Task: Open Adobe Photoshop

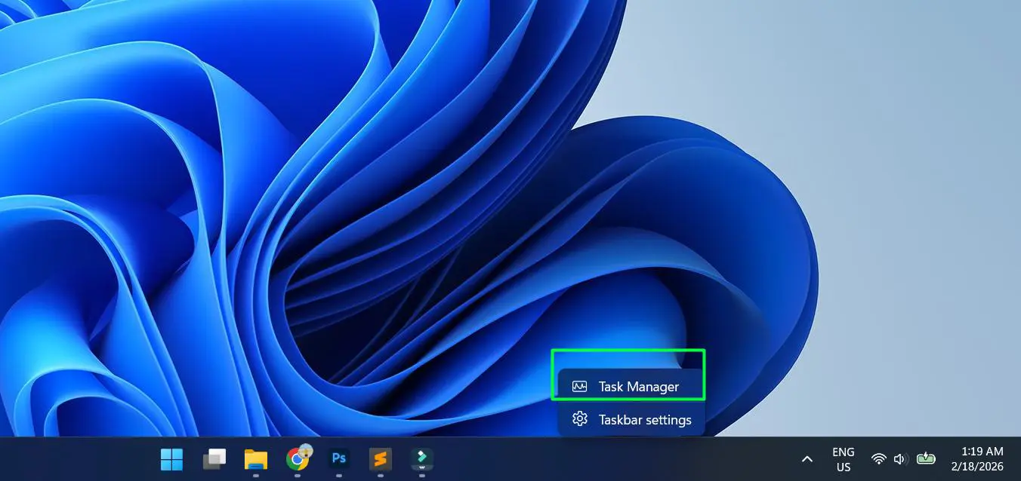Action: [338, 459]
